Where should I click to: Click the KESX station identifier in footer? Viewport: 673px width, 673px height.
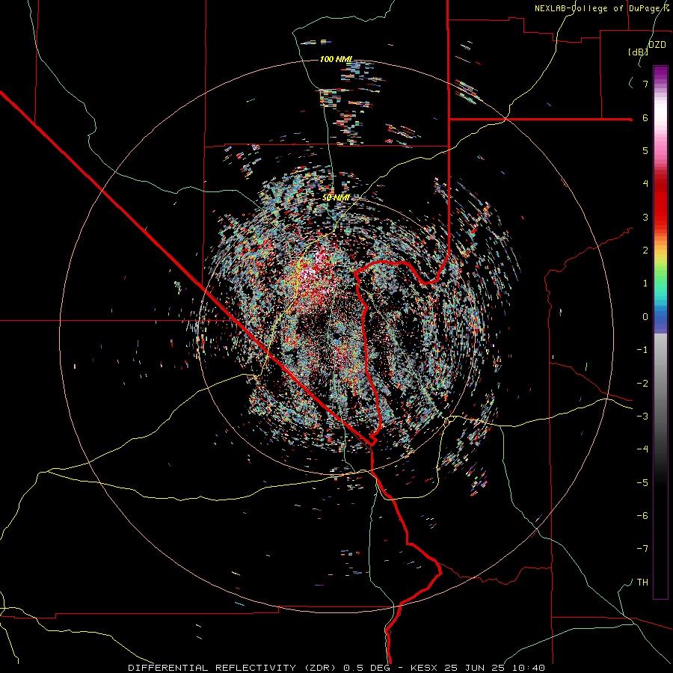tap(425, 668)
